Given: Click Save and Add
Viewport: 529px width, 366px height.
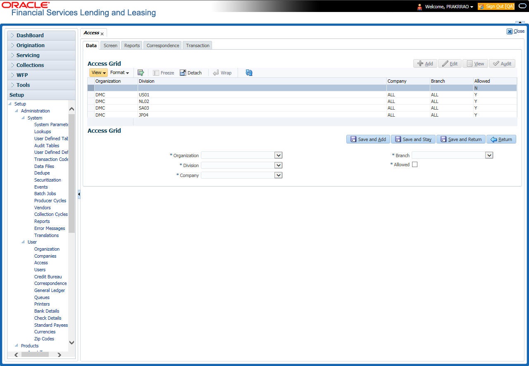Looking at the screenshot, I should coord(368,139).
